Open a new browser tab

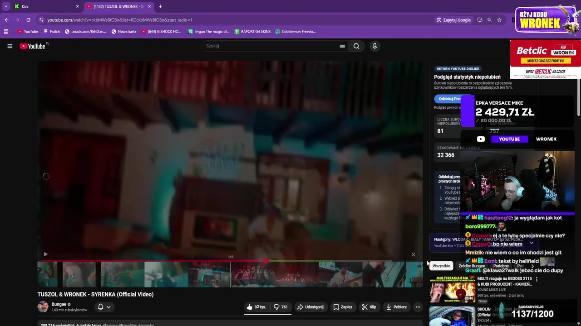tap(160, 6)
